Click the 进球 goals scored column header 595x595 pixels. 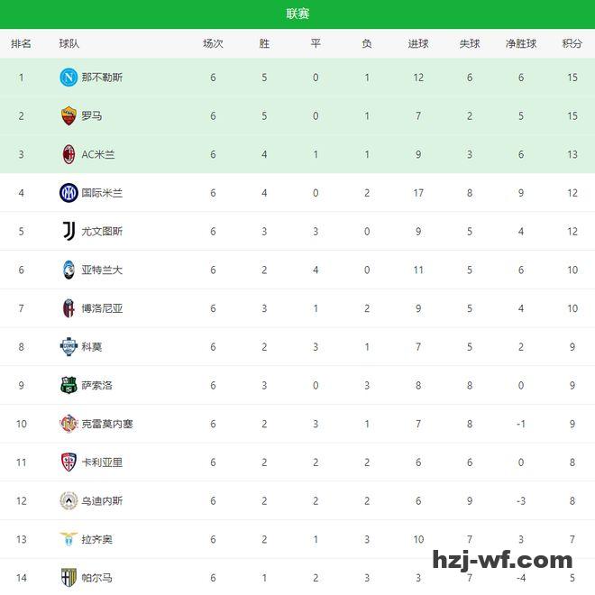tap(418, 43)
